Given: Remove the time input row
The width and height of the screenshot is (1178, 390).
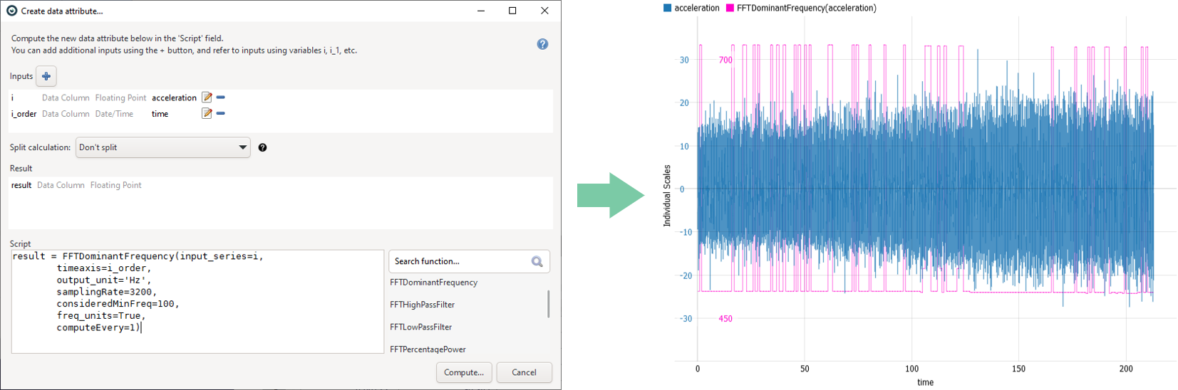Looking at the screenshot, I should [x=221, y=113].
